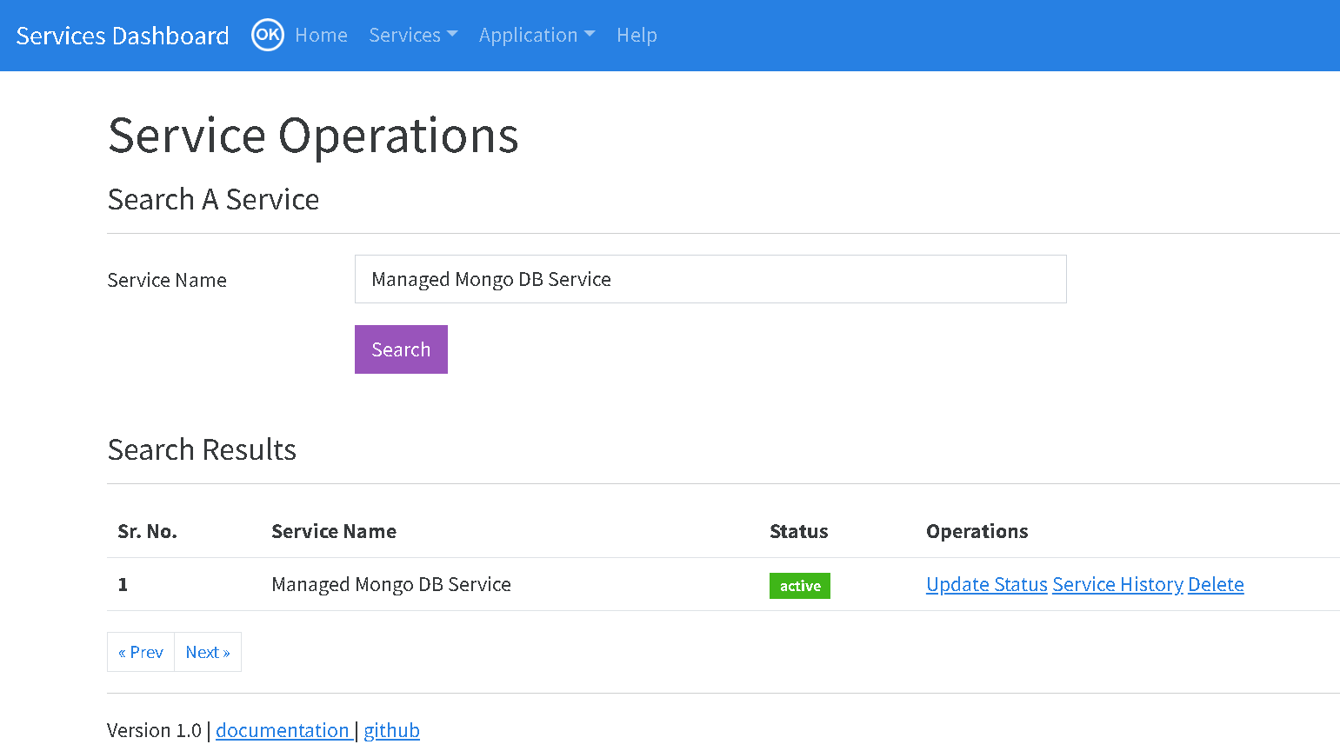Screen dimensions: 1340x751
Task: Click the OK circle logo icon
Action: (268, 35)
